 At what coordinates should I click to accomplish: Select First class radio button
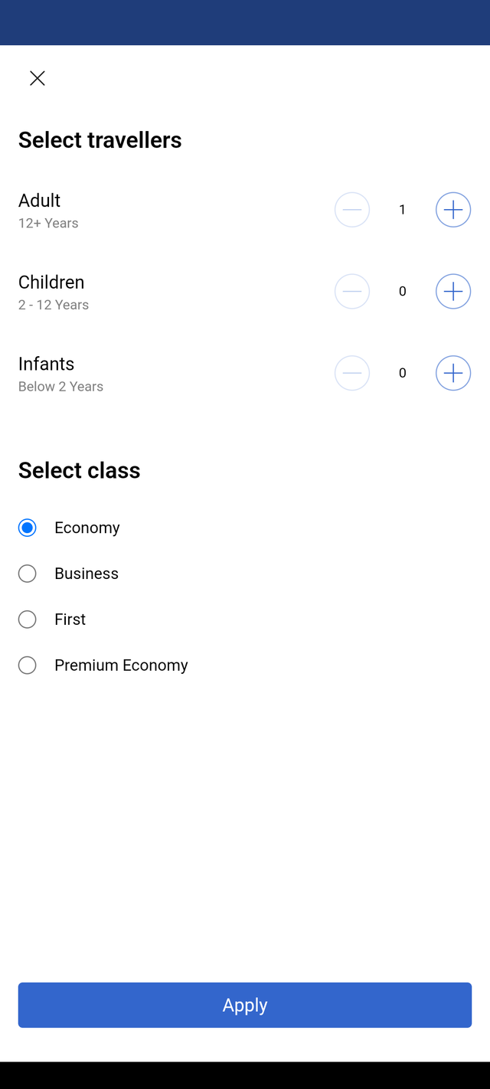[27, 620]
